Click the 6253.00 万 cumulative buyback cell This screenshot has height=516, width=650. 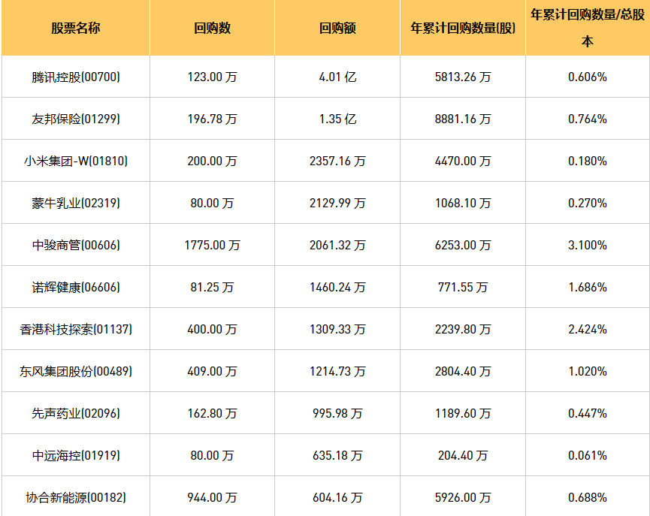point(463,245)
